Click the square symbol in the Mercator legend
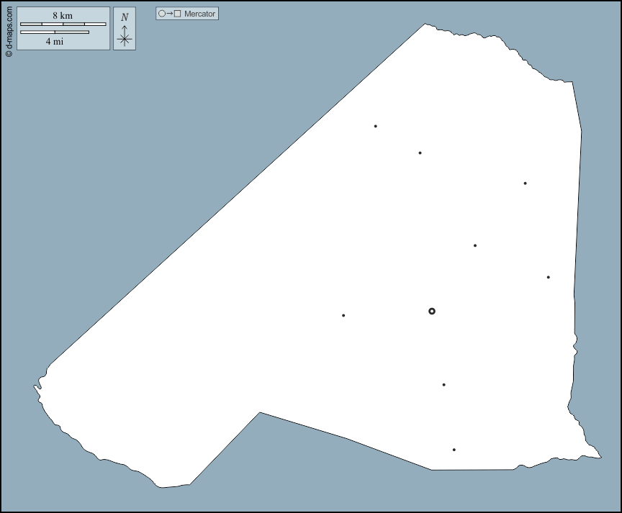 [178, 14]
